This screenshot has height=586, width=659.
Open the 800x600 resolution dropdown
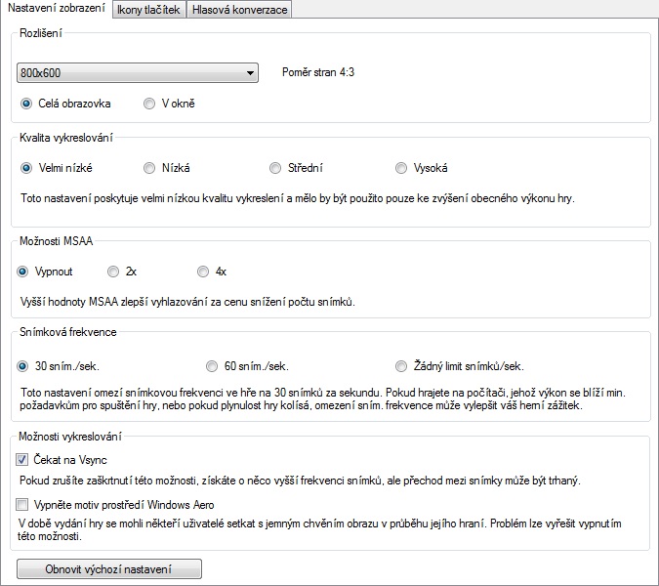click(x=138, y=72)
